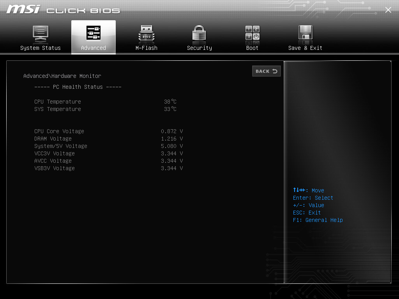Screen dimensions: 399x299
Task: Close the Click BIOS window
Action: [x=388, y=10]
